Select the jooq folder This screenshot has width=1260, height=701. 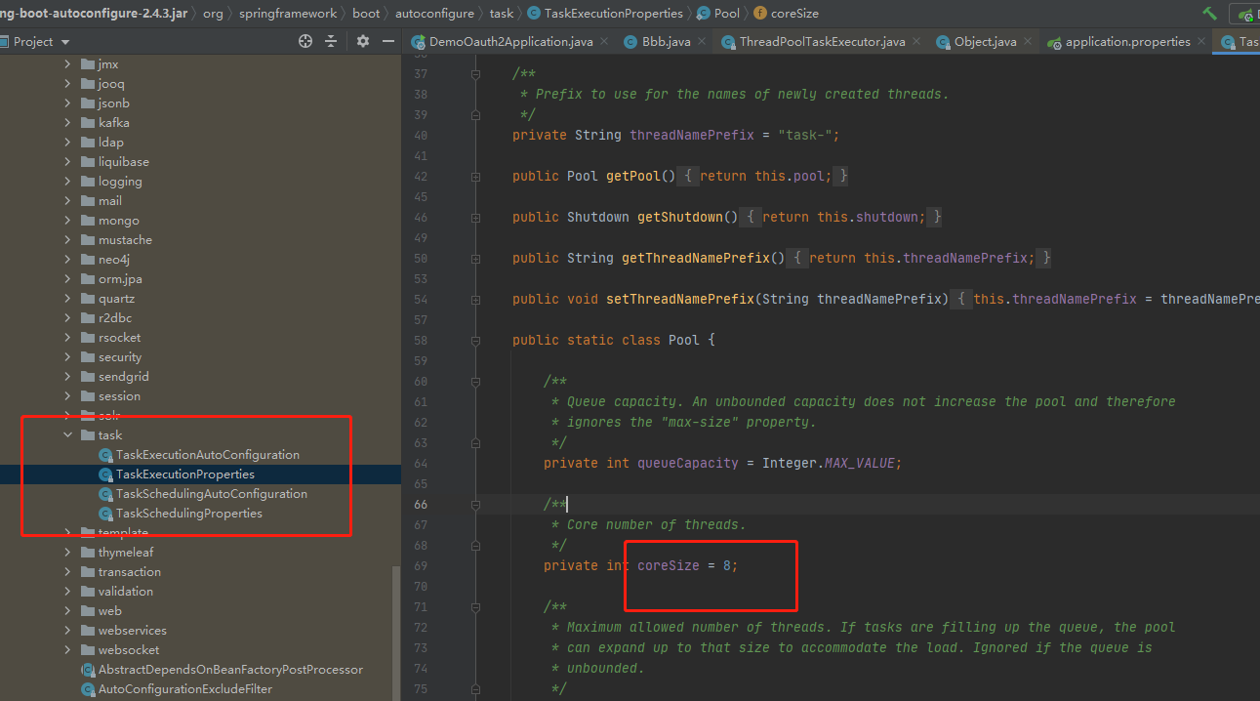[x=111, y=84]
